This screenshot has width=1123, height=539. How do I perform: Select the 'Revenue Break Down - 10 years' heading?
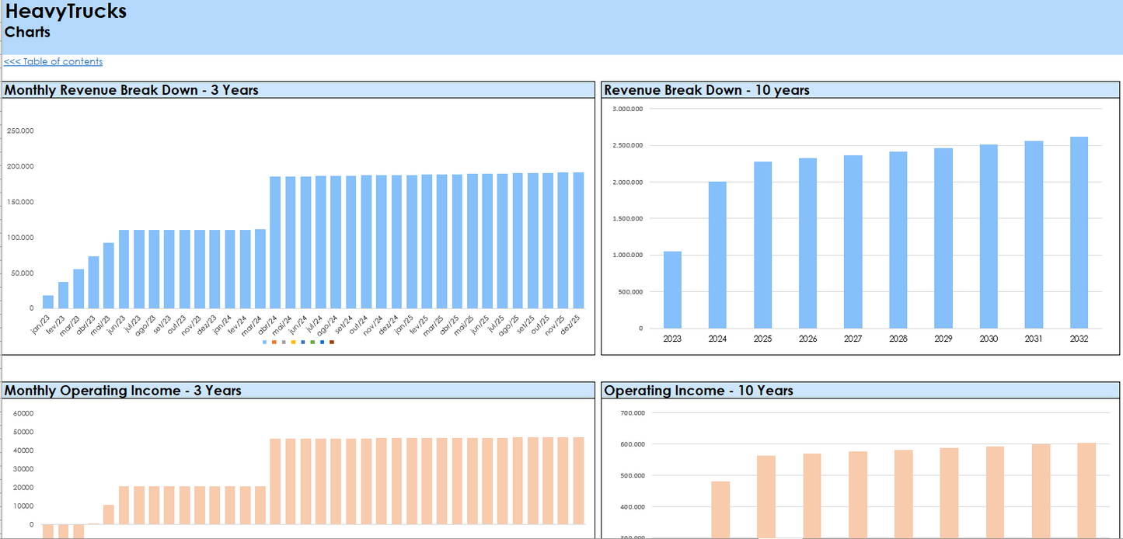point(706,90)
